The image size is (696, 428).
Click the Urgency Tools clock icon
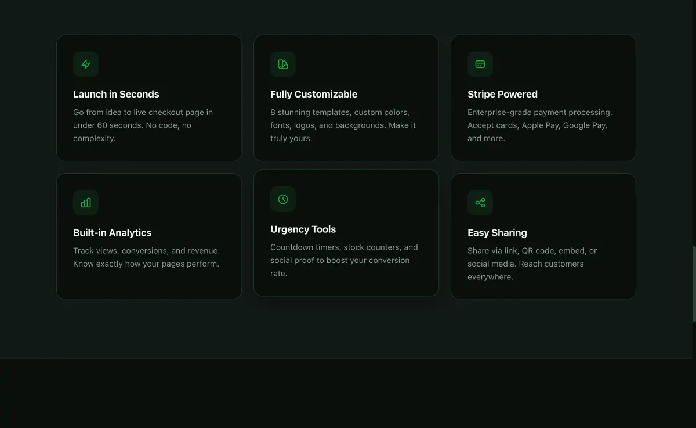point(283,199)
